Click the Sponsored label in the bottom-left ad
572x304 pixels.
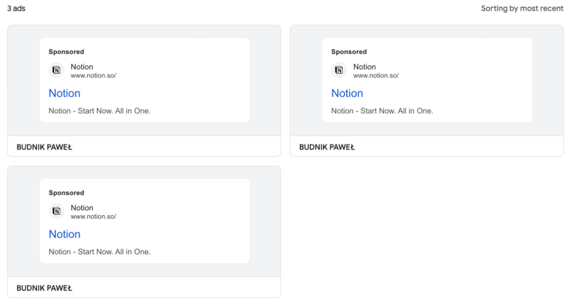coord(66,193)
